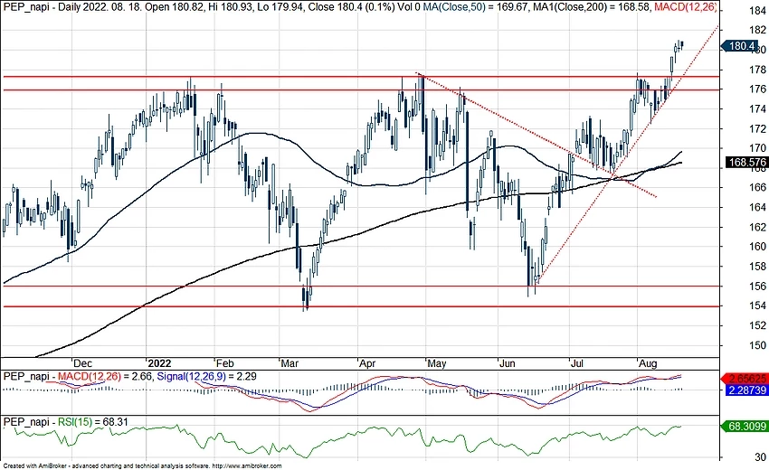The height and width of the screenshot is (470, 769).
Task: Click the amibroker.com URL in footer
Action: [x=247, y=466]
